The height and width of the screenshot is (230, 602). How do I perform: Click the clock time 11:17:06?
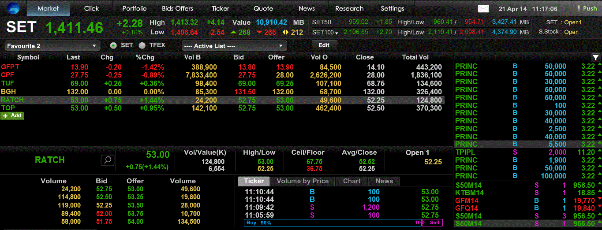click(x=545, y=9)
